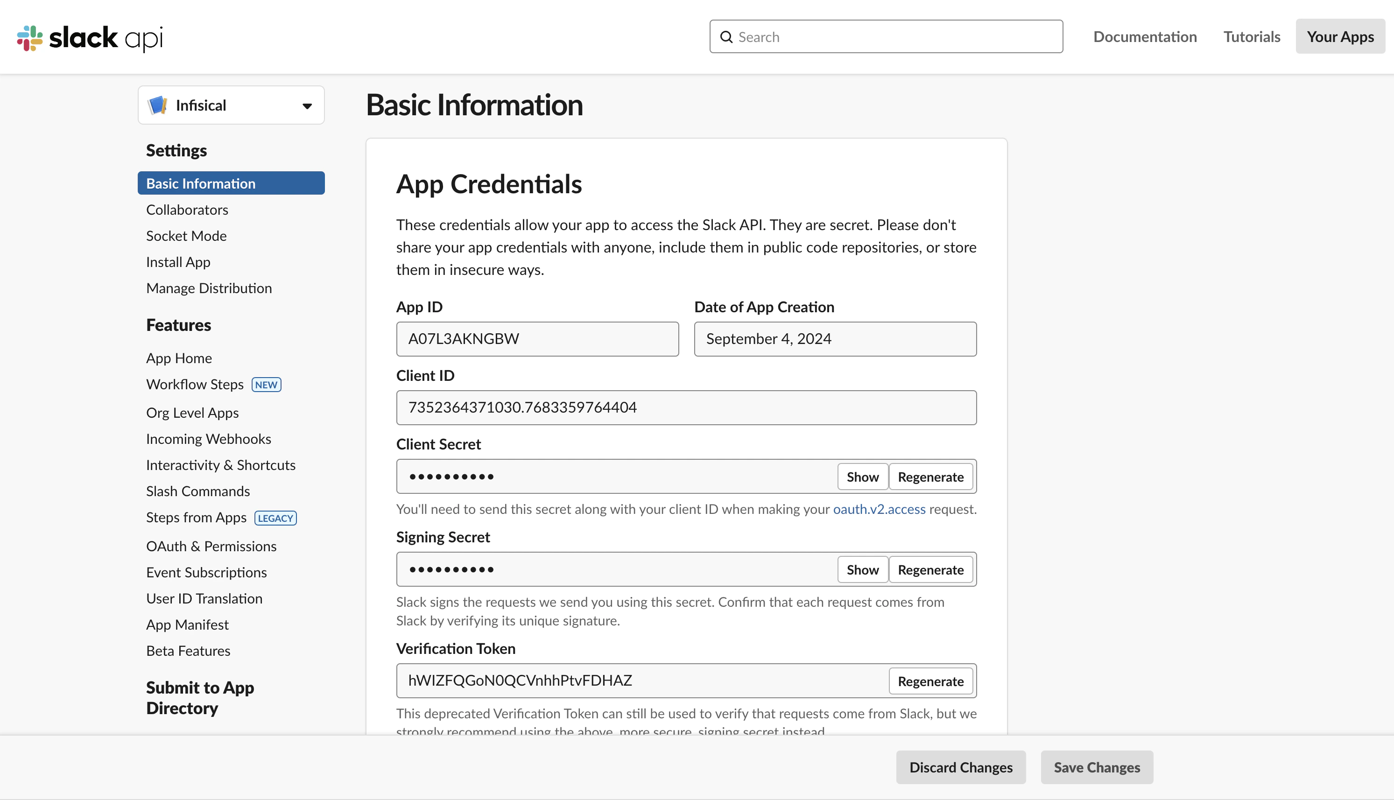Open Interactivity & Shortcuts
The width and height of the screenshot is (1394, 800).
click(221, 465)
